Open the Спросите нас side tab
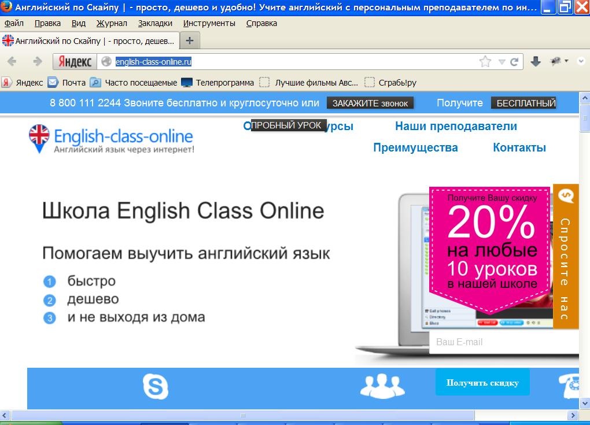Image resolution: width=590 pixels, height=425 pixels. pyautogui.click(x=566, y=256)
